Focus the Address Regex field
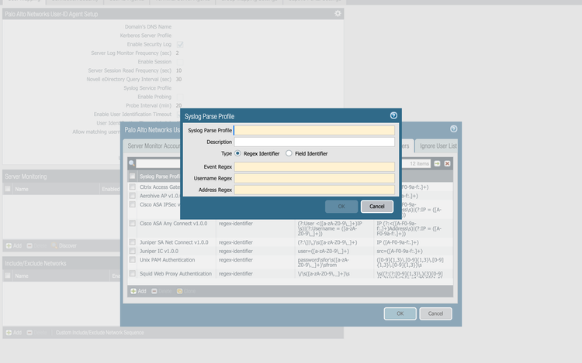Viewport: 582px width, 363px height. (x=314, y=190)
